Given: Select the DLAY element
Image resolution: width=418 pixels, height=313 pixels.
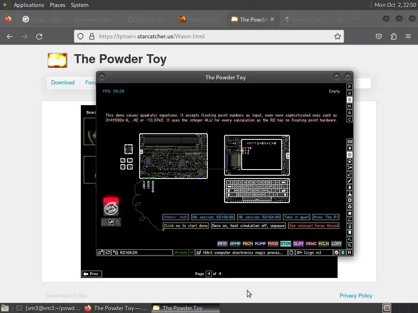Looking at the screenshot, I should pyautogui.click(x=298, y=244).
